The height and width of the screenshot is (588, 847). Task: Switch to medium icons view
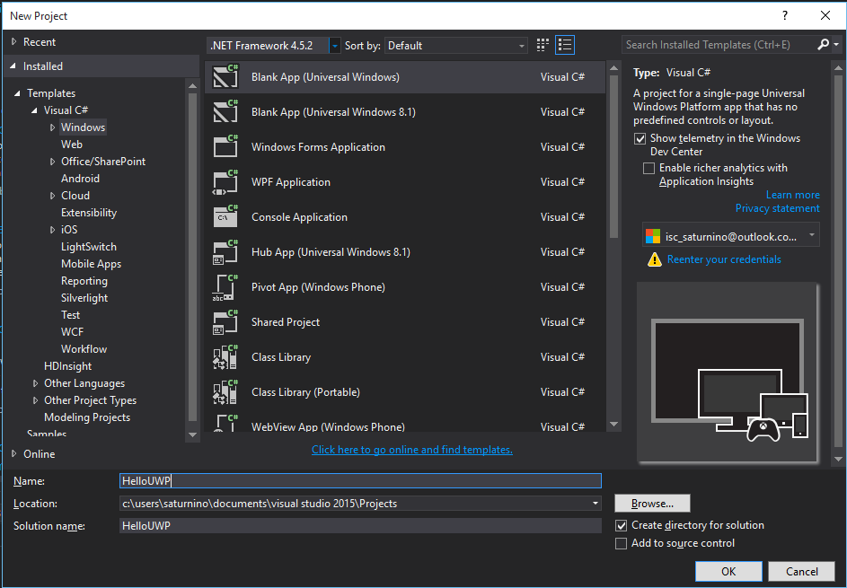[x=543, y=45]
